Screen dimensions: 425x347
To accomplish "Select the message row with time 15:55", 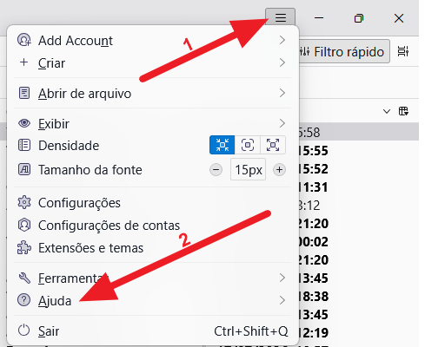I will [359, 151].
